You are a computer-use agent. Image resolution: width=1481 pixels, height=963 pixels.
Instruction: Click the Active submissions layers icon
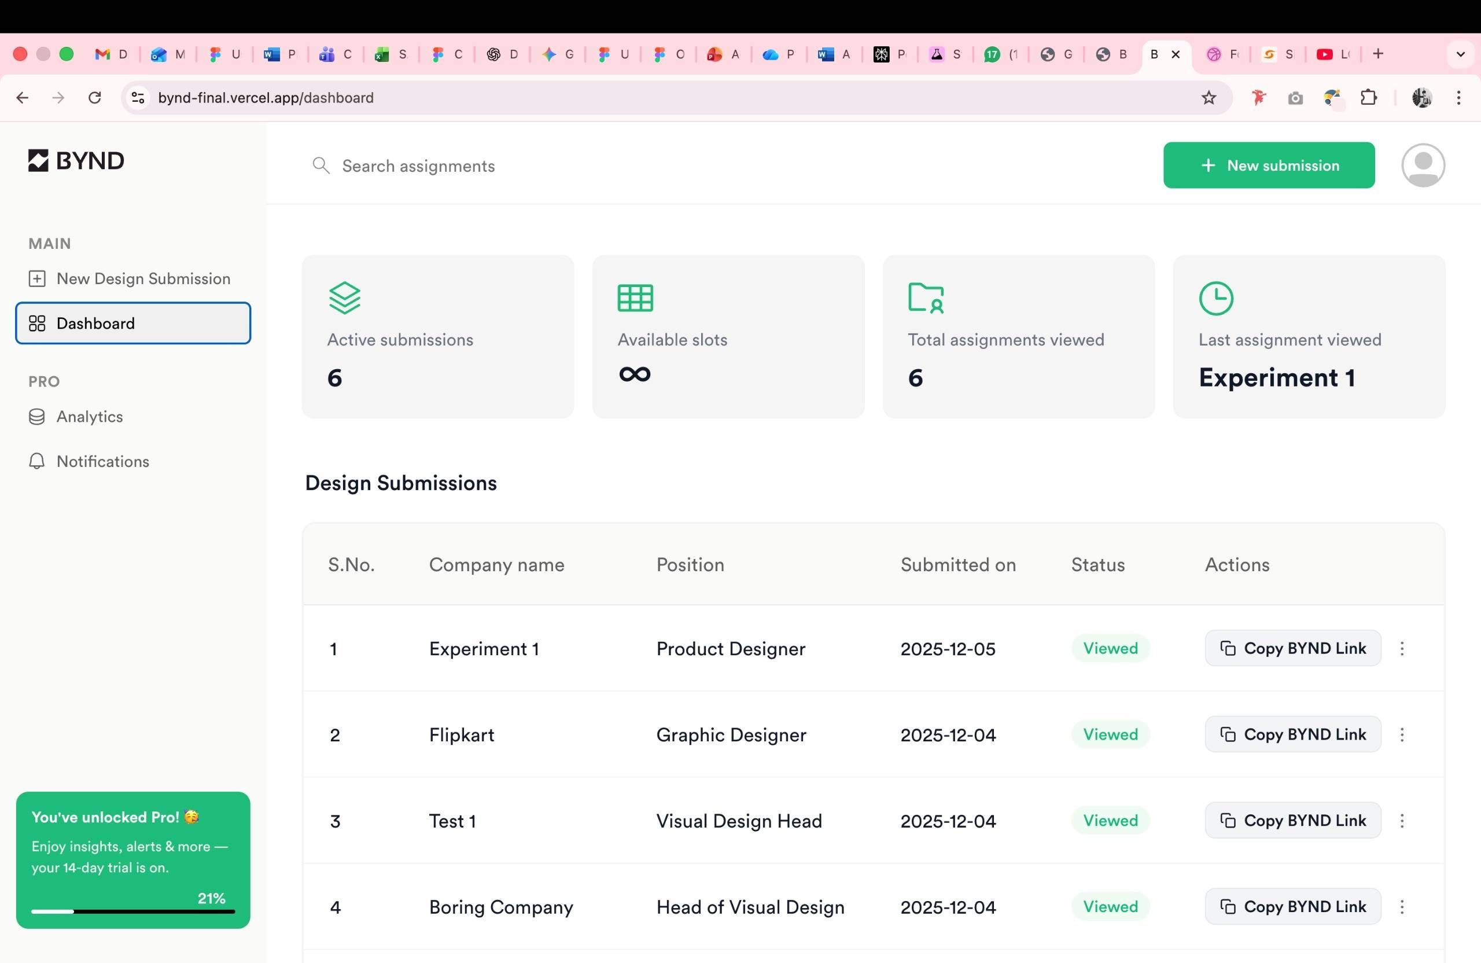(x=344, y=297)
